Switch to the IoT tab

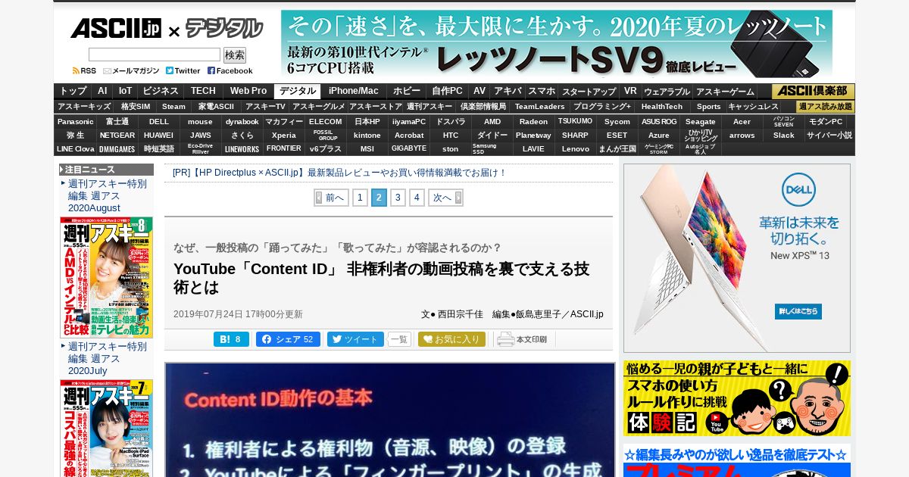(x=125, y=91)
